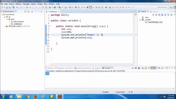Collapse the src folder node
Viewport: 176px width, 99px height.
point(5,17)
